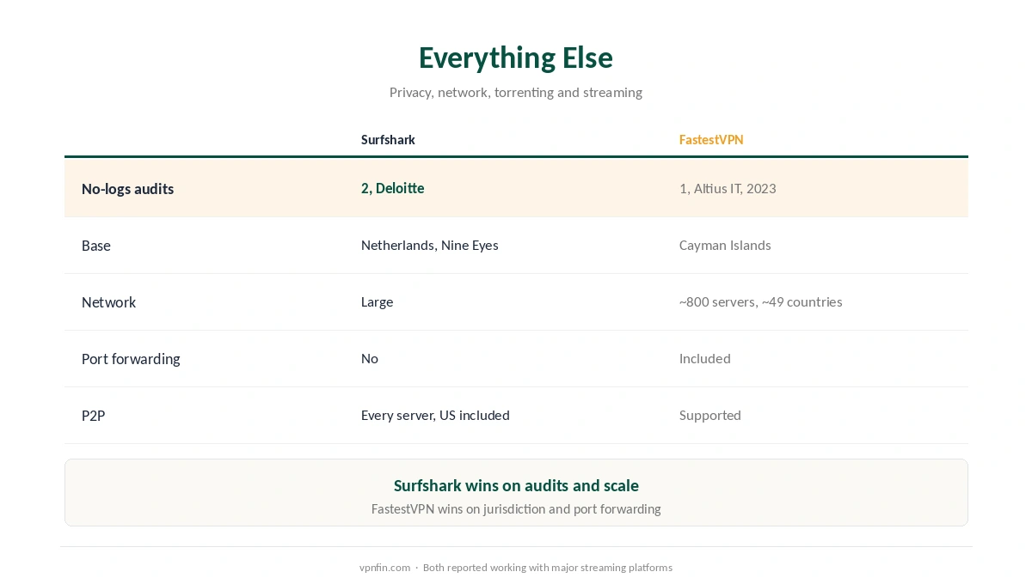Click the 'Included' port forwarding cell

point(704,358)
